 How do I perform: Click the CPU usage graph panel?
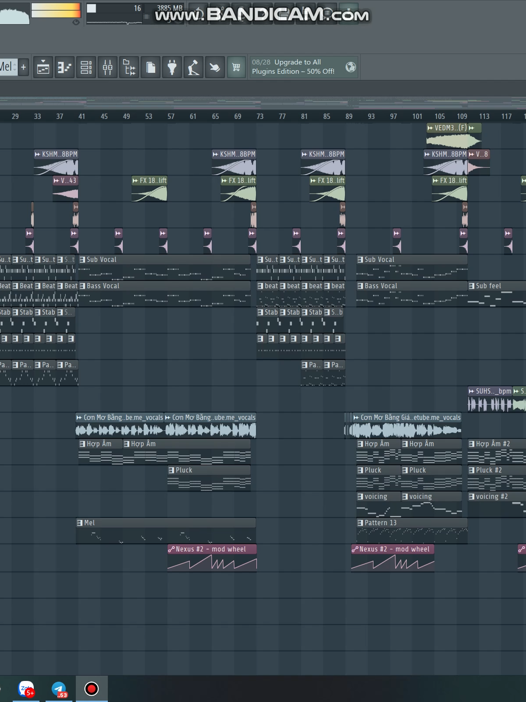coord(114,21)
